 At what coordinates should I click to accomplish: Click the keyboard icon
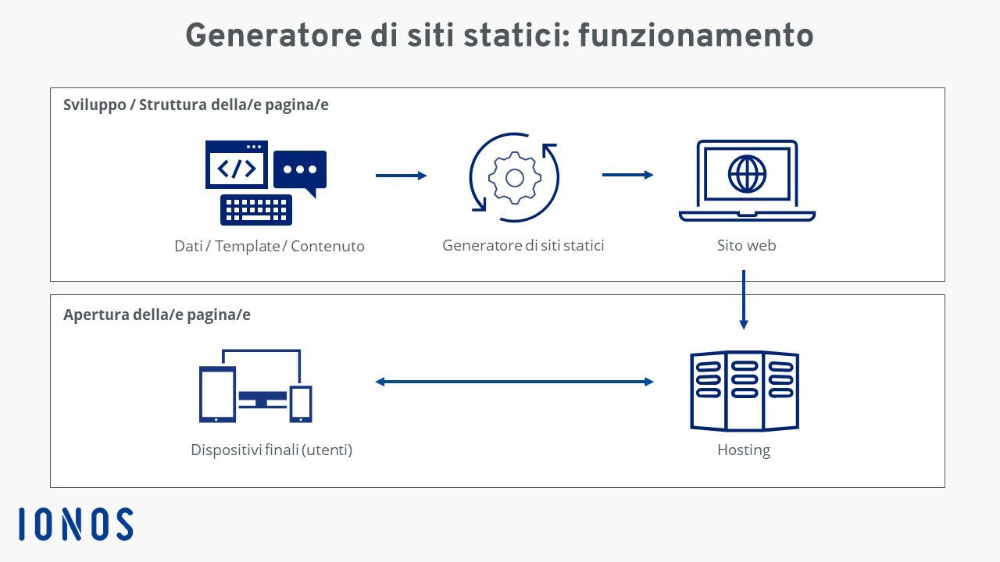pyautogui.click(x=256, y=210)
